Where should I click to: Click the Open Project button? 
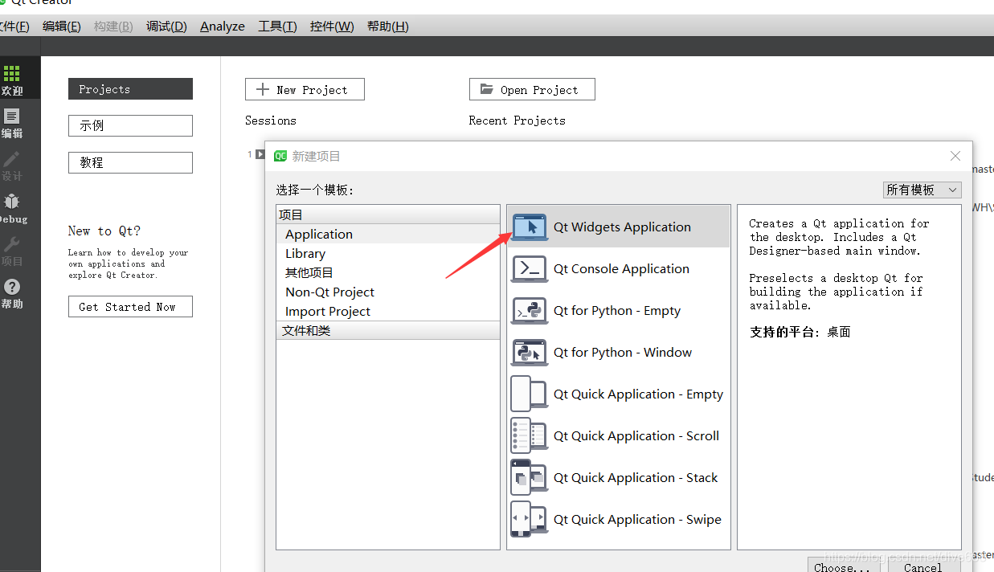pos(532,89)
